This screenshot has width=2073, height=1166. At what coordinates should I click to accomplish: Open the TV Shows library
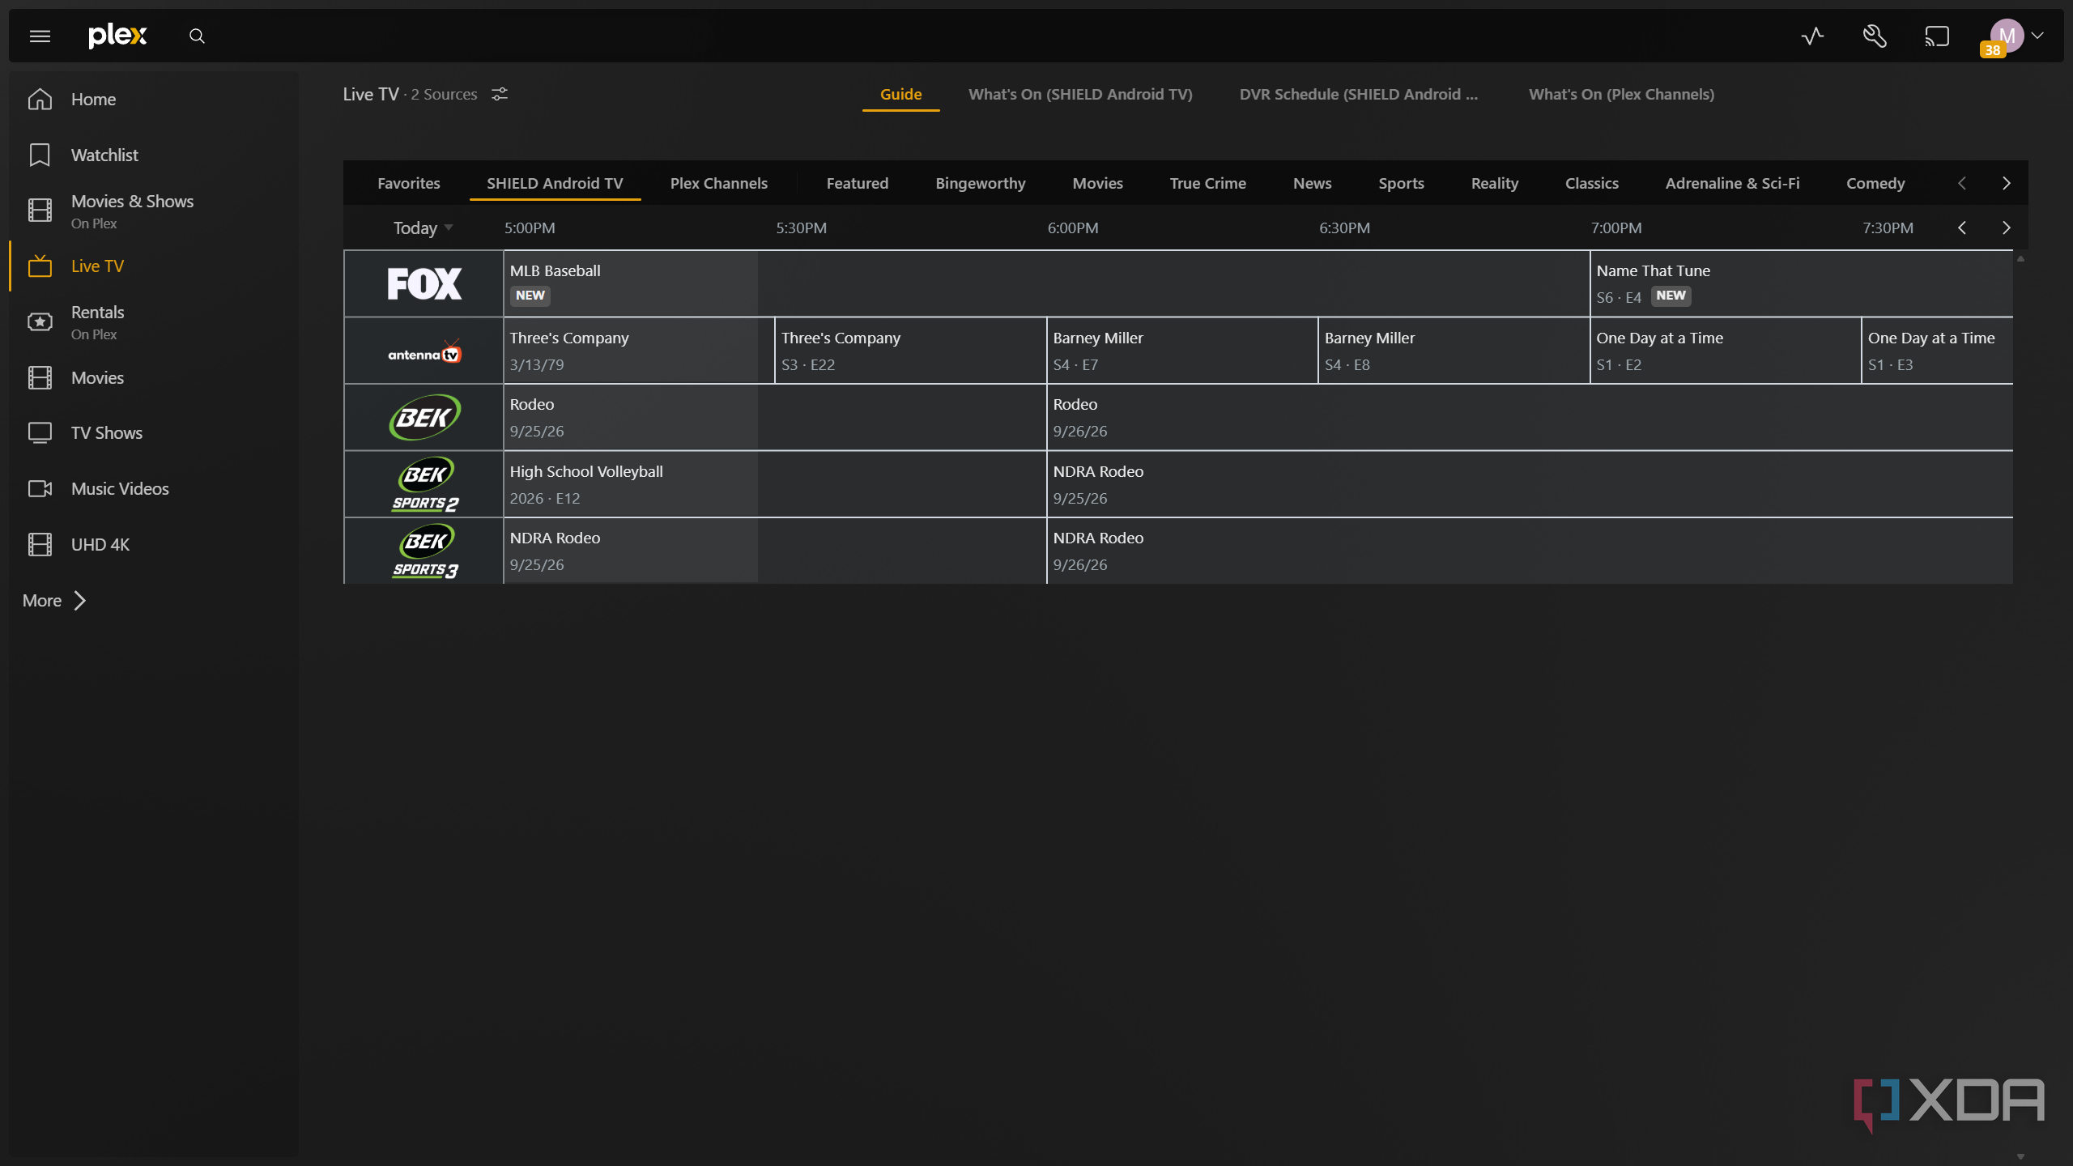[x=107, y=432]
